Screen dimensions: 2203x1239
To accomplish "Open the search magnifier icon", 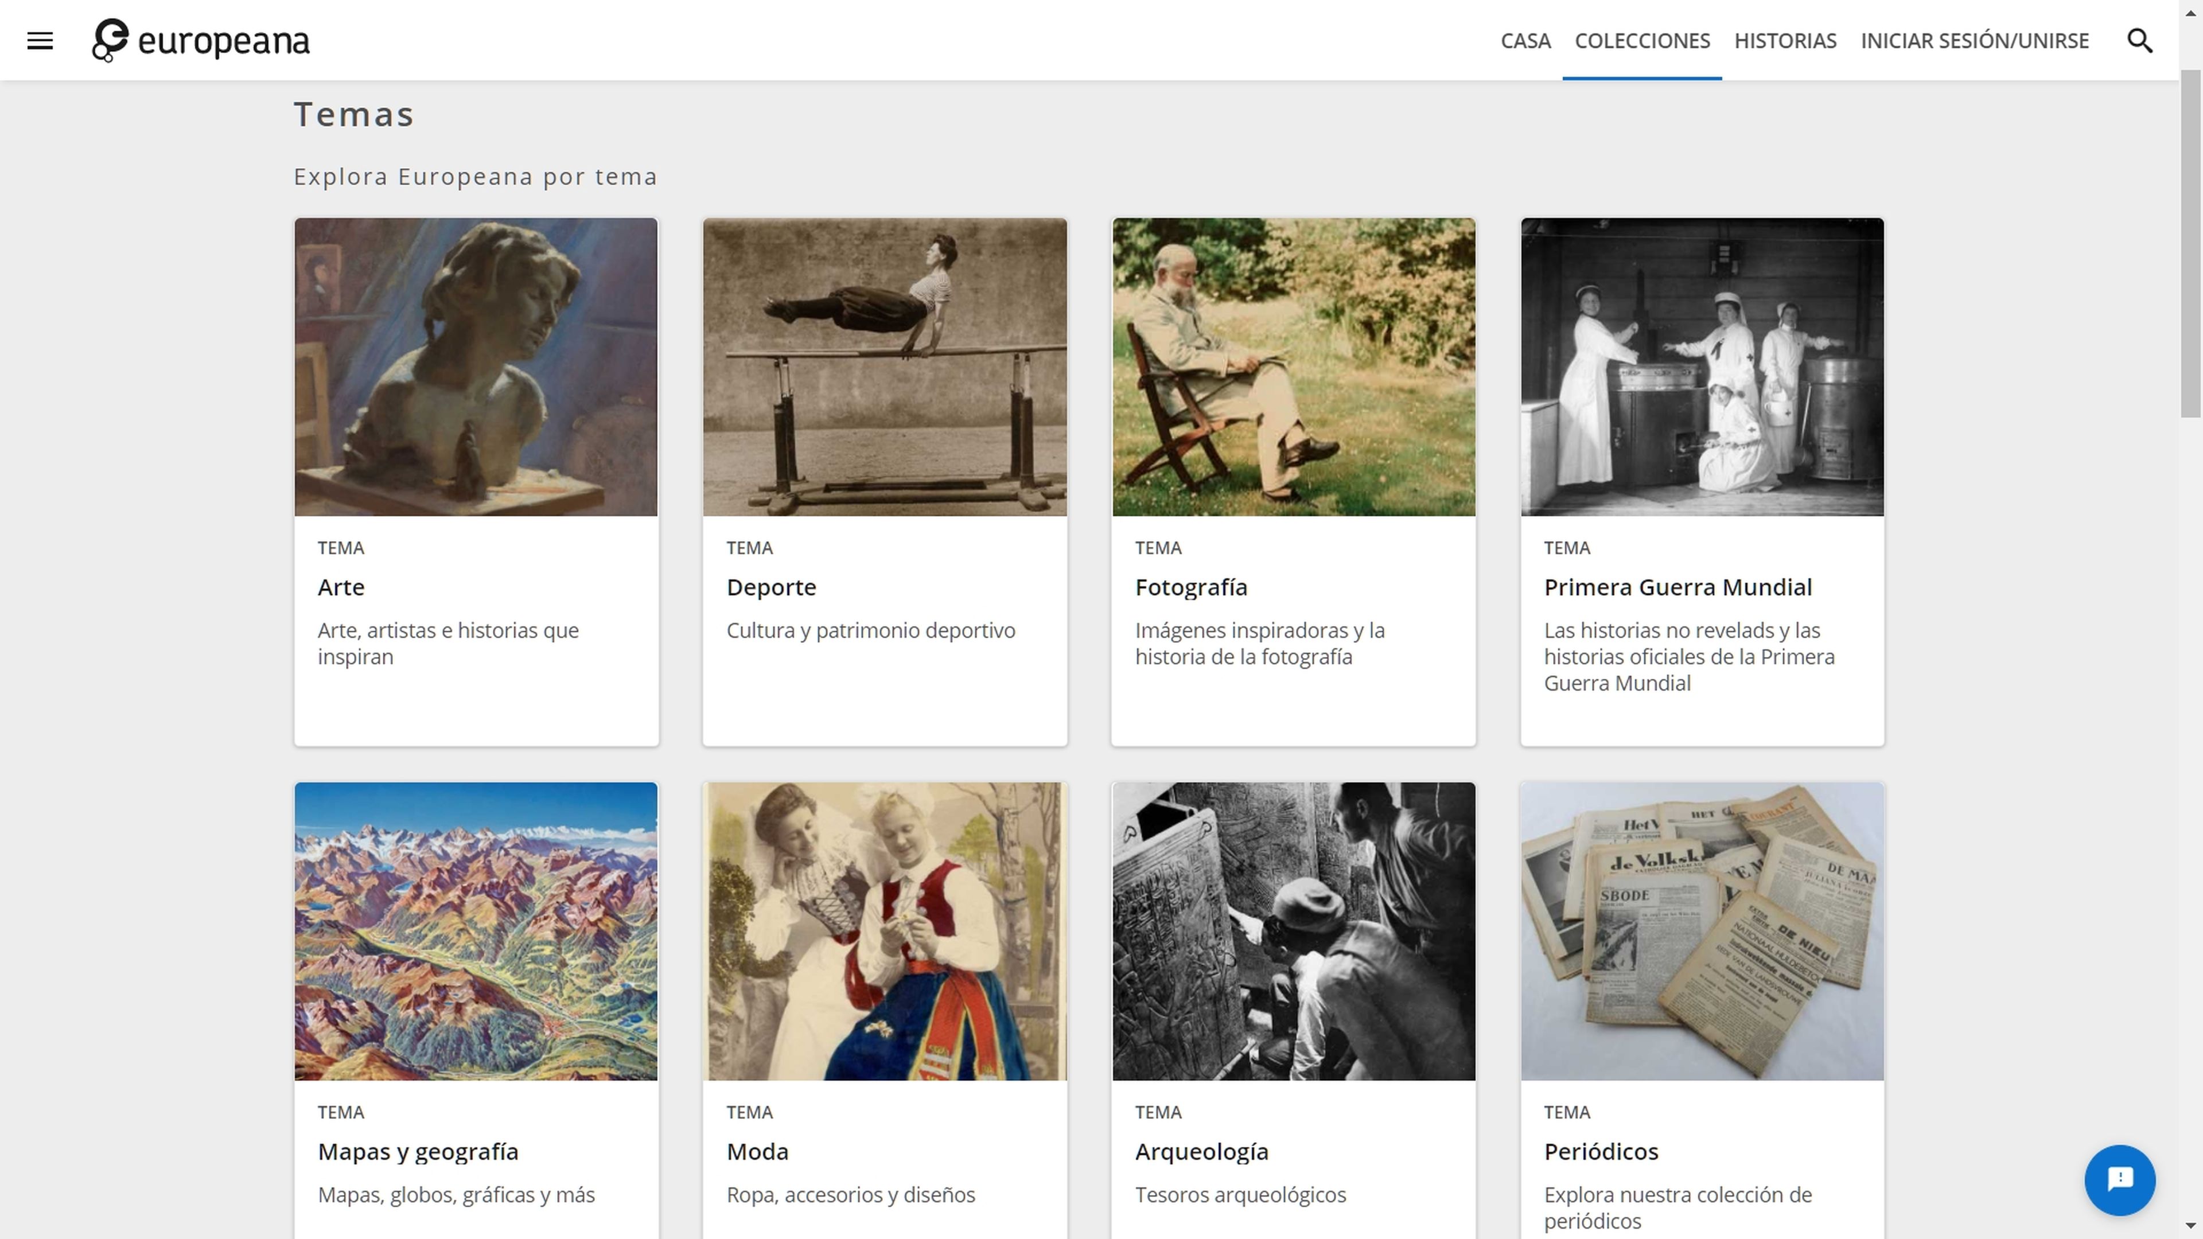I will (x=2140, y=40).
